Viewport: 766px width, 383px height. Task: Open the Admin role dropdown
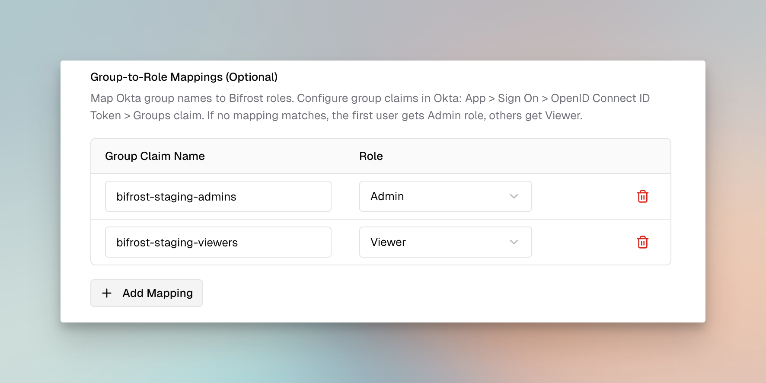click(x=445, y=196)
